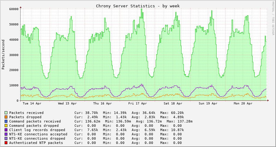
Task: Click the Cur: 136.62m value
Action: click(x=87, y=121)
